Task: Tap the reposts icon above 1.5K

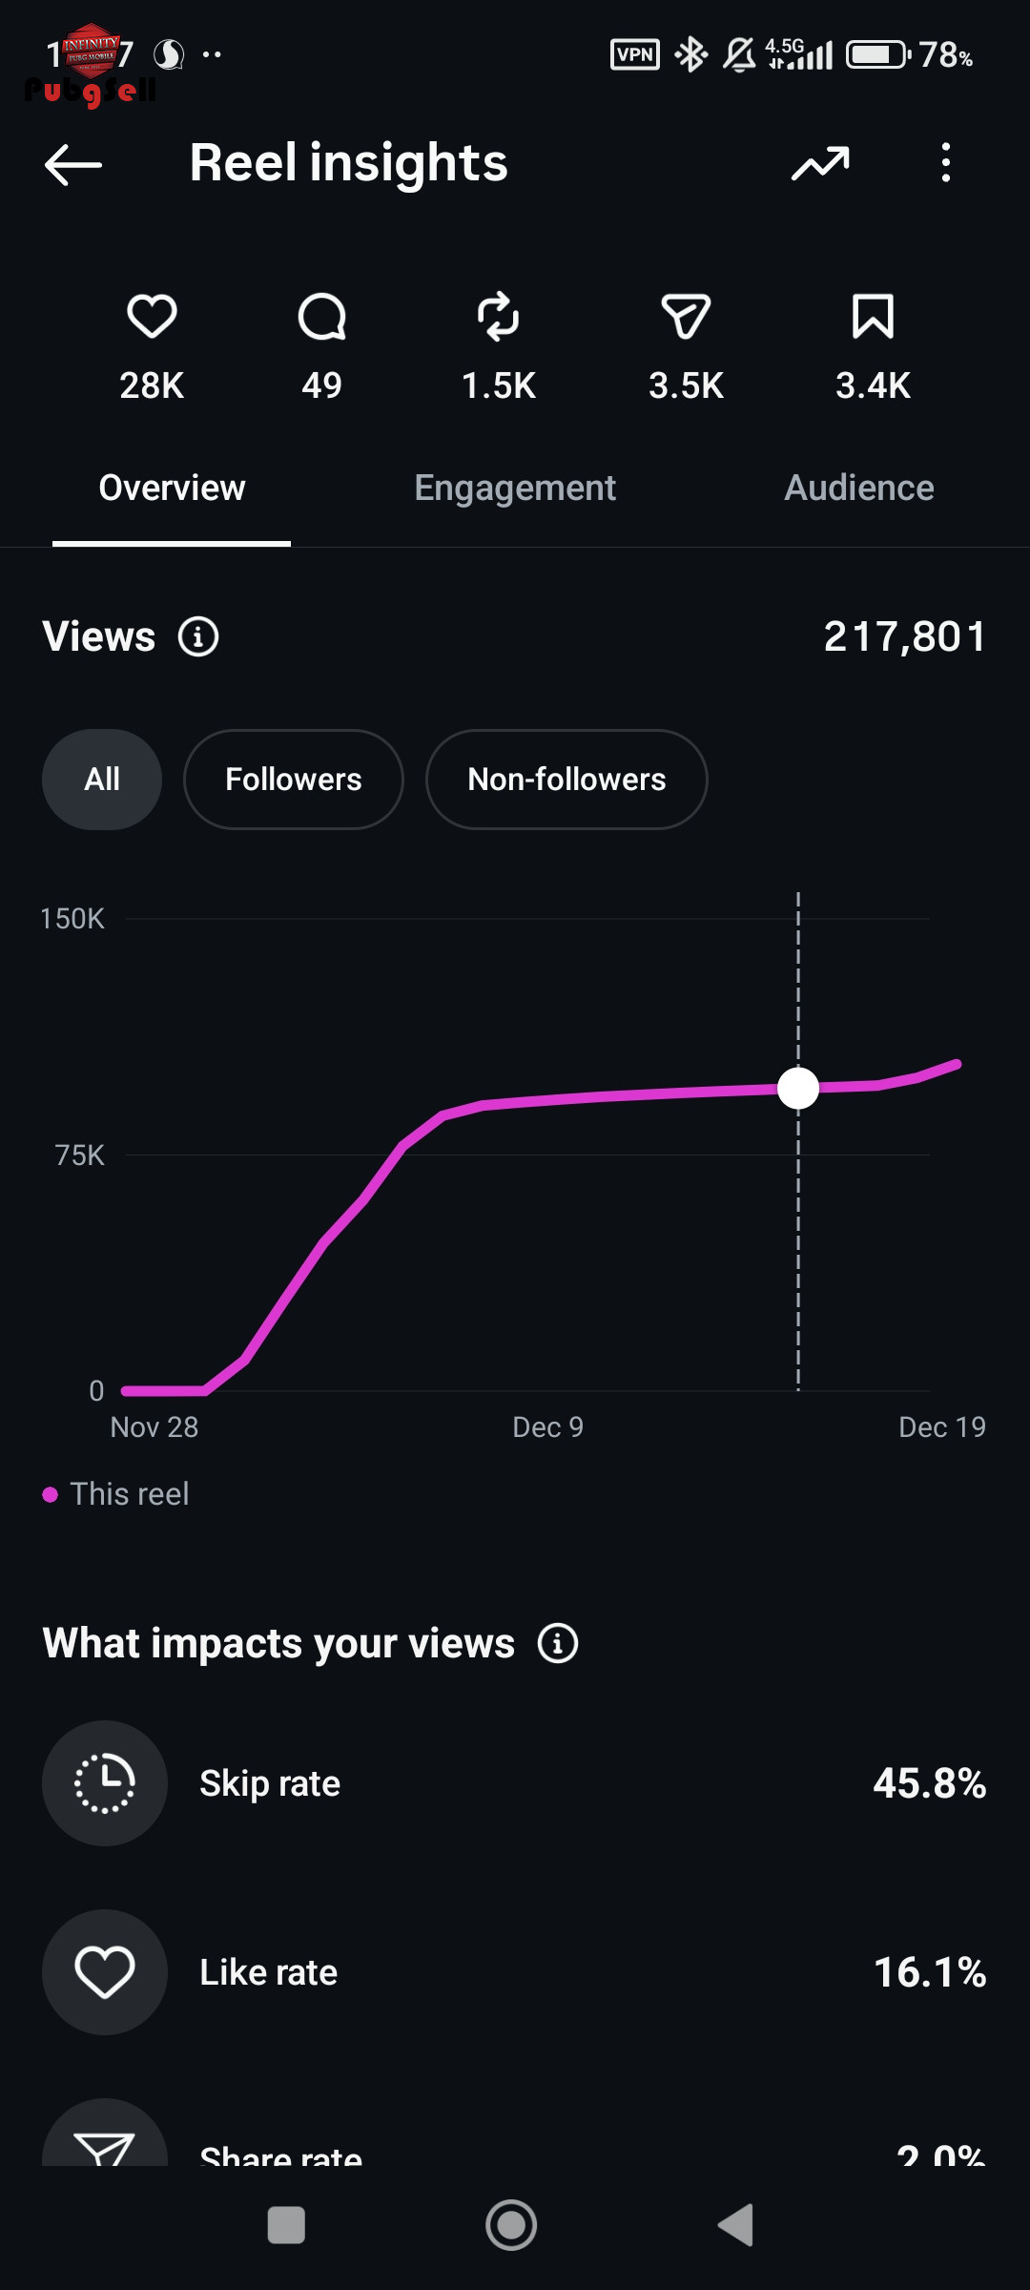Action: 498,317
